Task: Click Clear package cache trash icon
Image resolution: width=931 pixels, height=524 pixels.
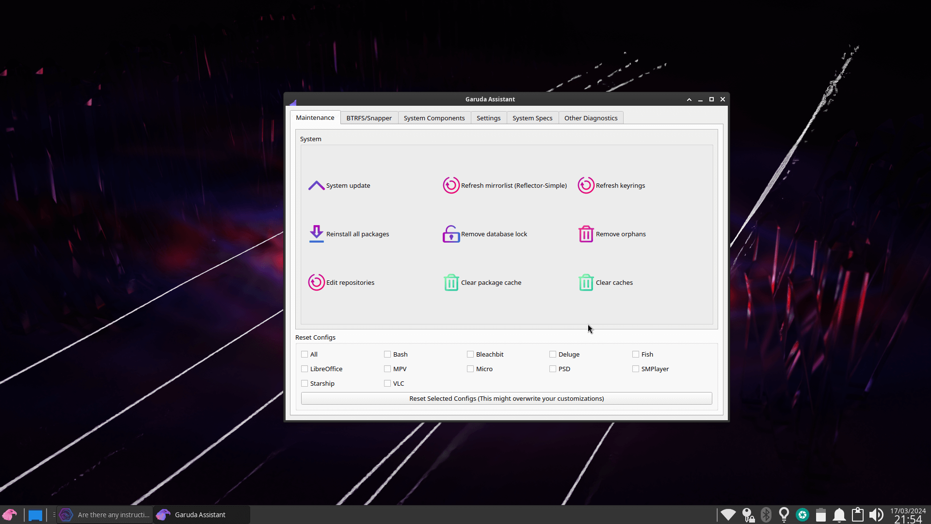Action: point(451,282)
